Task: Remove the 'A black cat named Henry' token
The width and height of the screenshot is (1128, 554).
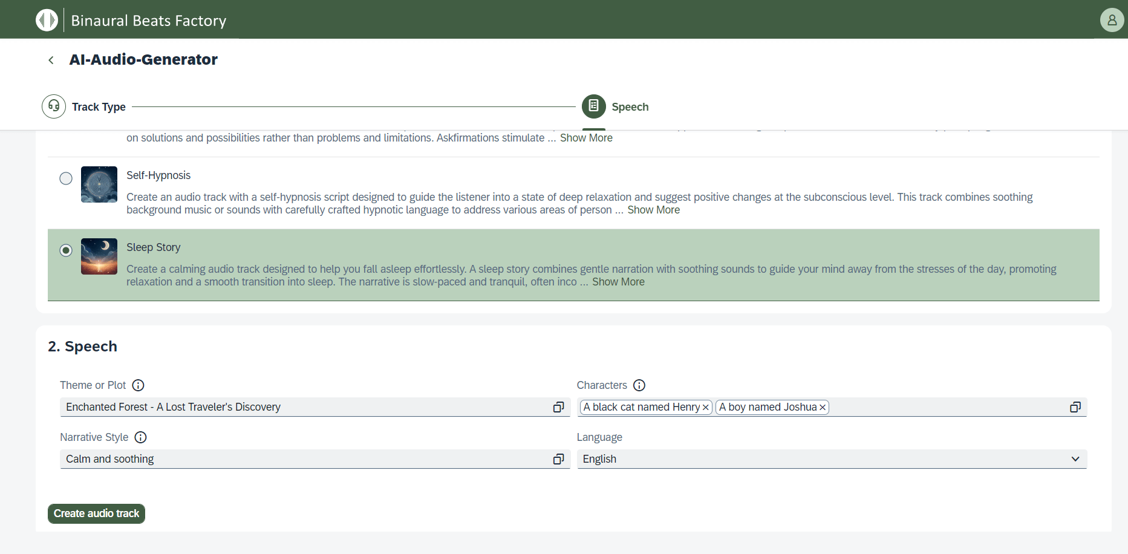Action: [x=705, y=408]
